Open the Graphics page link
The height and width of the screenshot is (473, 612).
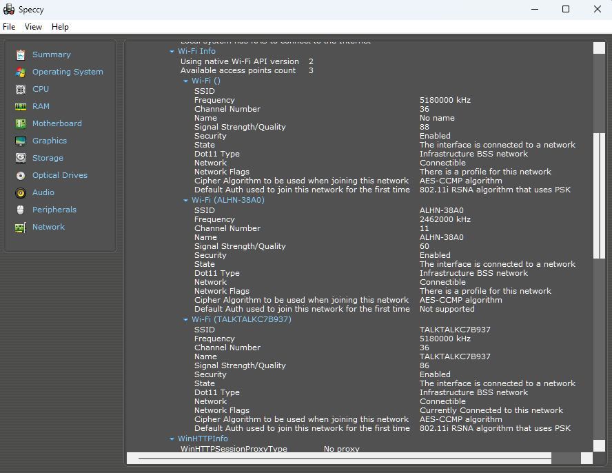[50, 141]
